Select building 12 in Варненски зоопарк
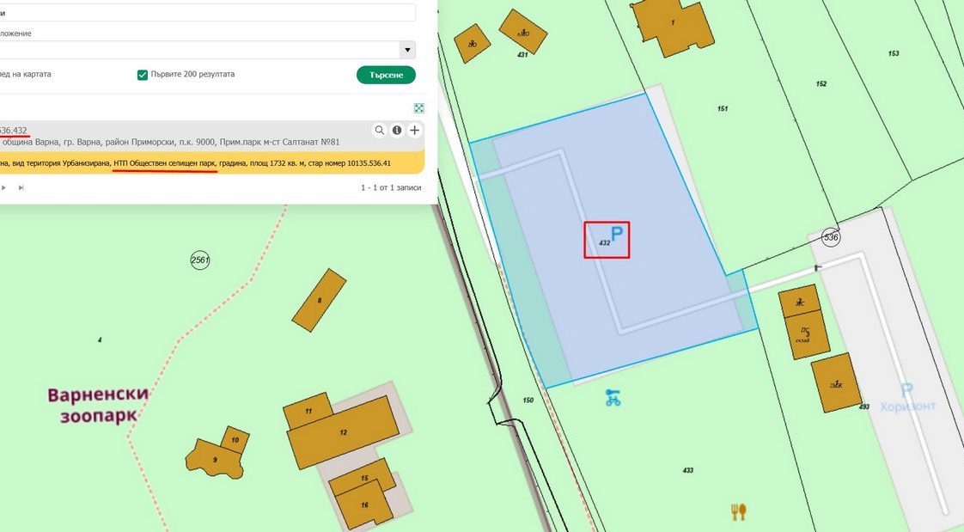964x532 pixels. click(x=343, y=432)
